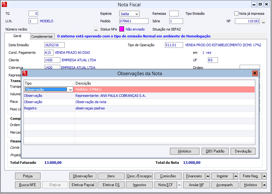Viewport: 272px width, 194px height.
Task: Click the Pedido input field showing 079661
Action: click(x=134, y=21)
